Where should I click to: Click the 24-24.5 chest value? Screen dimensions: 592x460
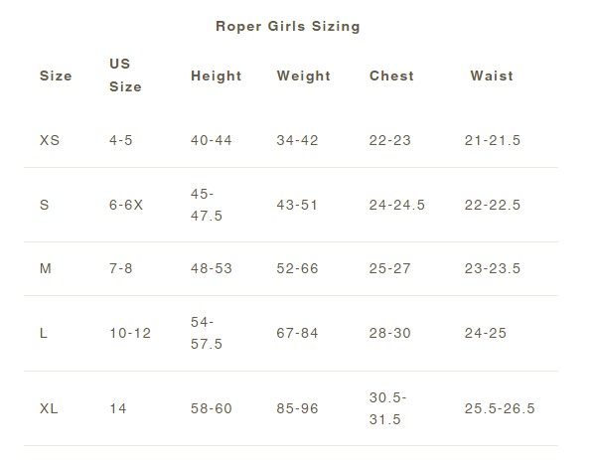point(396,205)
